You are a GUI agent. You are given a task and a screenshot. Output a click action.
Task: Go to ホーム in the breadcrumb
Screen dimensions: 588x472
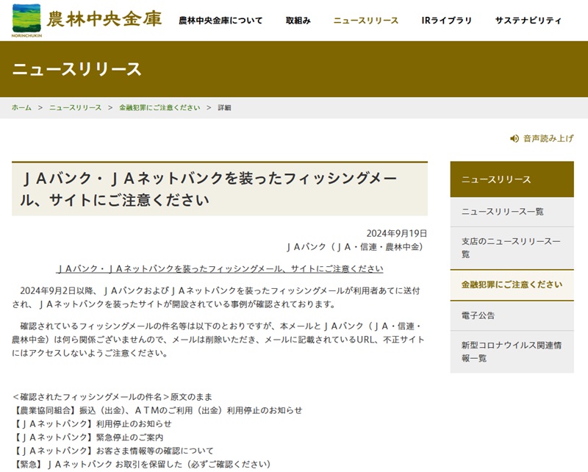(x=21, y=107)
